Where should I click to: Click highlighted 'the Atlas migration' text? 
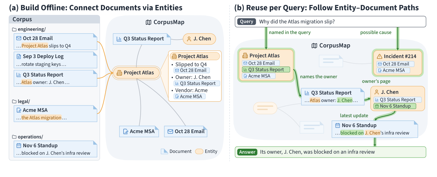(41, 118)
